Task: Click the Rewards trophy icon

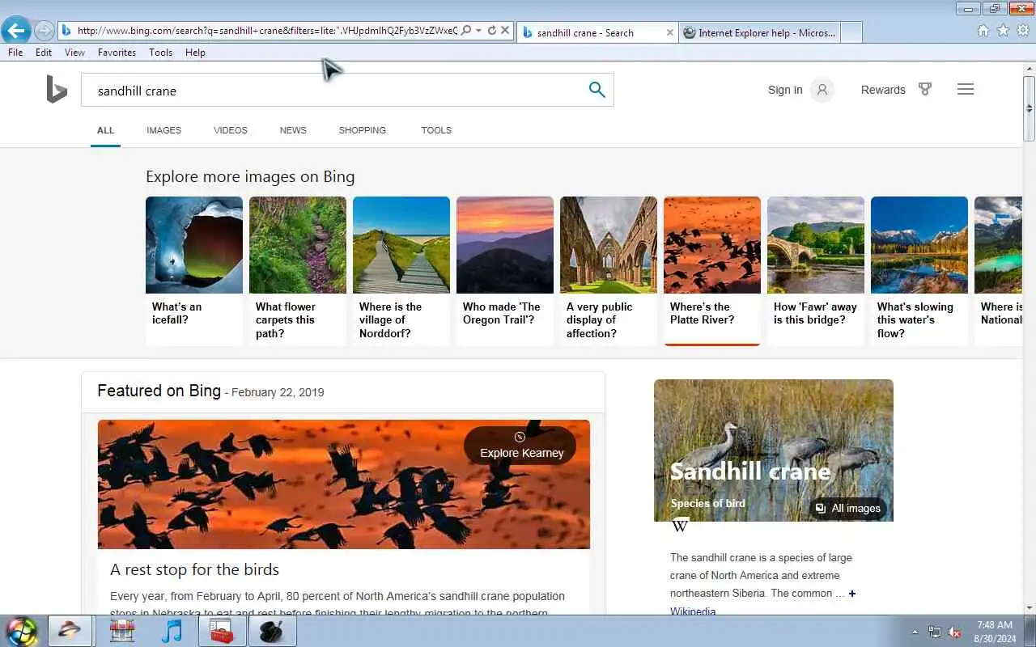Action: coord(925,89)
